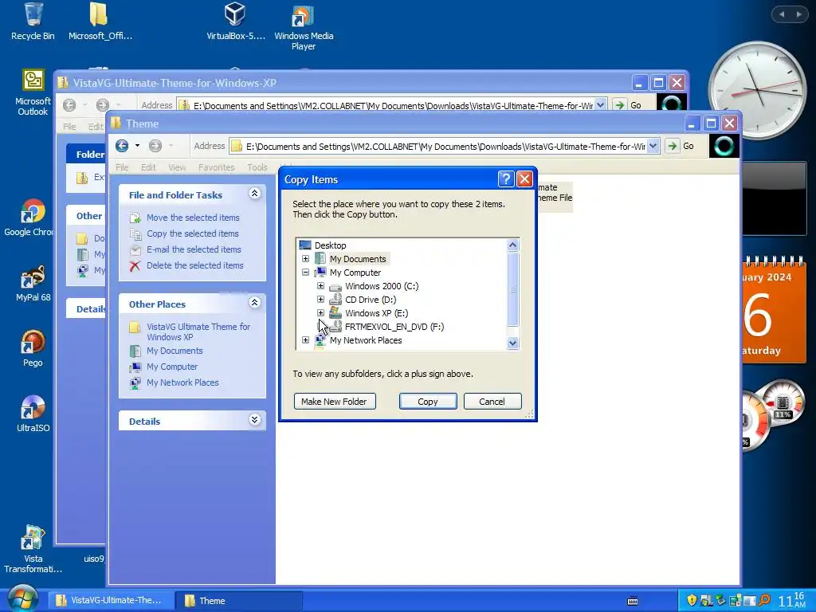Open the Pego desktop shortcut

point(33,347)
